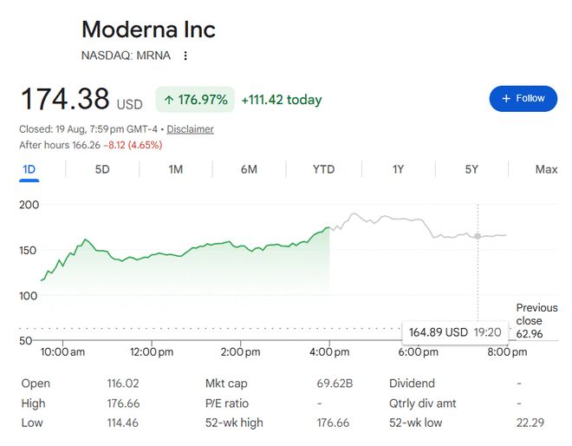This screenshot has height=446, width=572.
Task: Click the 164.89 USD price tooltip
Action: [455, 332]
